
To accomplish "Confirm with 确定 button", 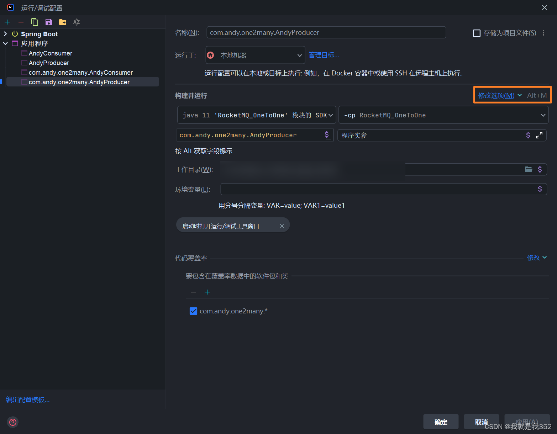I will (x=441, y=422).
